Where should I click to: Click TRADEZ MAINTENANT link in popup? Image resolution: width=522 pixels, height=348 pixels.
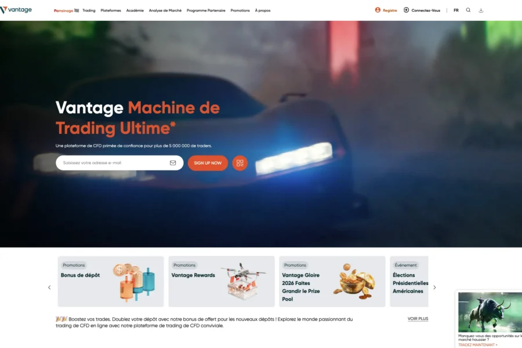click(x=478, y=345)
